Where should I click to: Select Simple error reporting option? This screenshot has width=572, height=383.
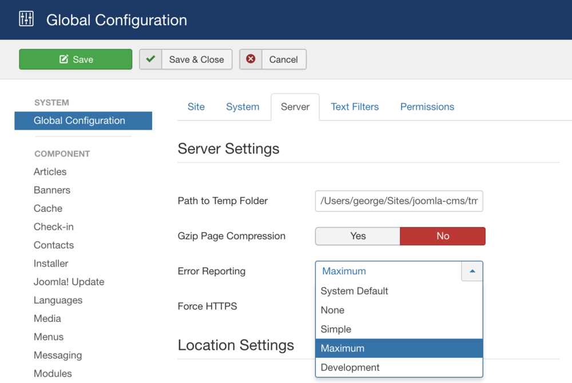point(336,329)
